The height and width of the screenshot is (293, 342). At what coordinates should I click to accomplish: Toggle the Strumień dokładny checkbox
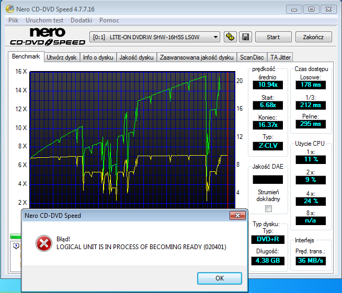click(268, 209)
